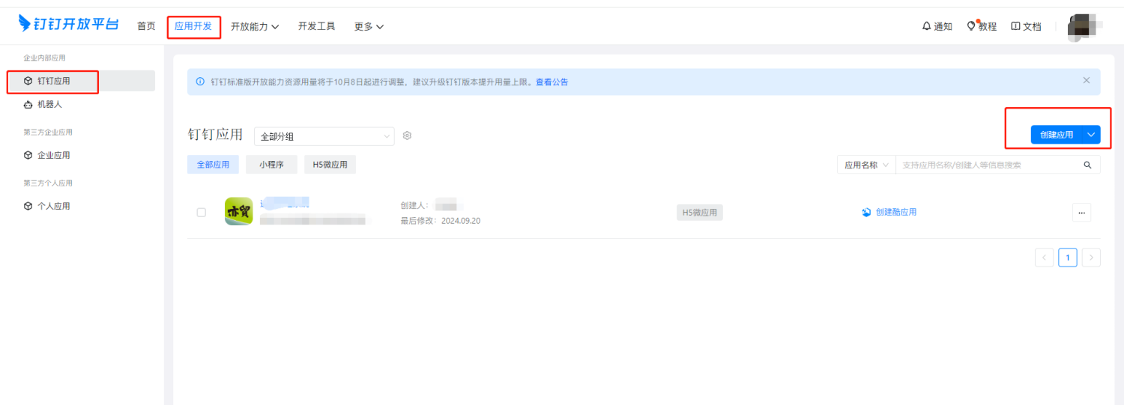Screen dimensions: 1124x405
Task: Select 钉钉应用 in the sidebar
Action: pyautogui.click(x=81, y=81)
